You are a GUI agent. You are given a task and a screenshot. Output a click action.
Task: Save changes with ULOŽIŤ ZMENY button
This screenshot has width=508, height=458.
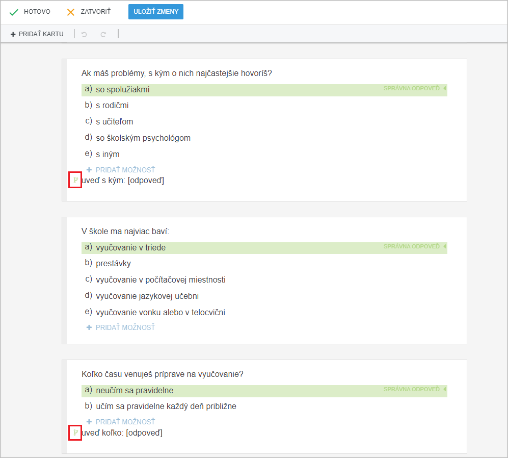(156, 12)
